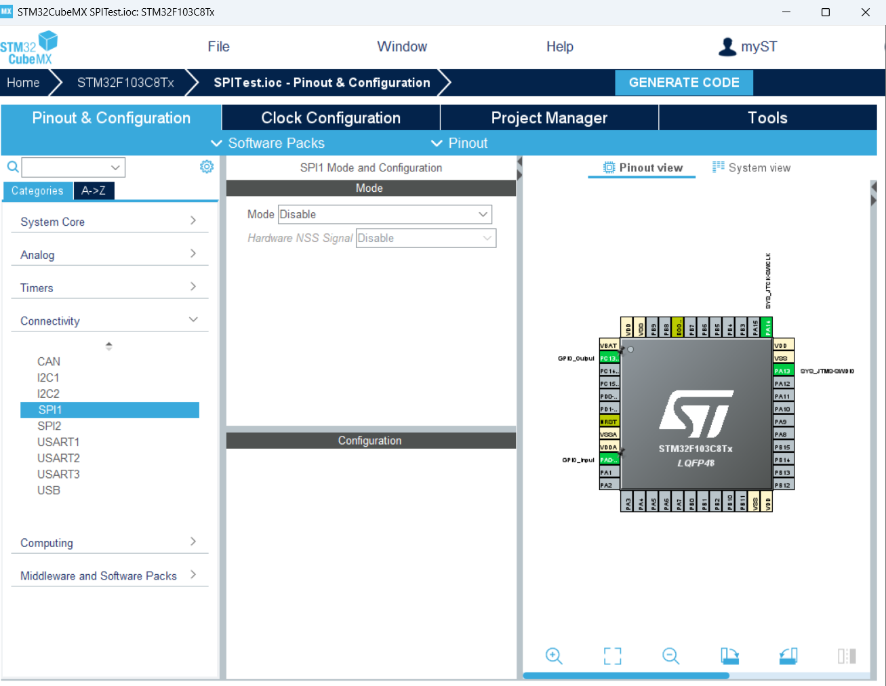Select CAN in Connectivity list
This screenshot has height=686, width=886.
[49, 361]
